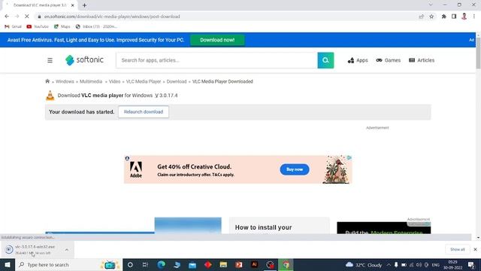This screenshot has height=271, width=481.
Task: Share this page from the address bar
Action: pos(421,17)
